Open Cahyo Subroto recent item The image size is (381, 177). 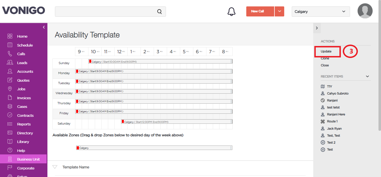pyautogui.click(x=335, y=93)
